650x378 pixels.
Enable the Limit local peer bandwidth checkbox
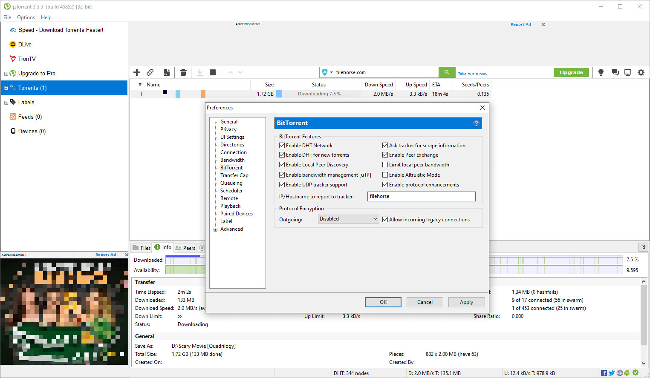385,165
